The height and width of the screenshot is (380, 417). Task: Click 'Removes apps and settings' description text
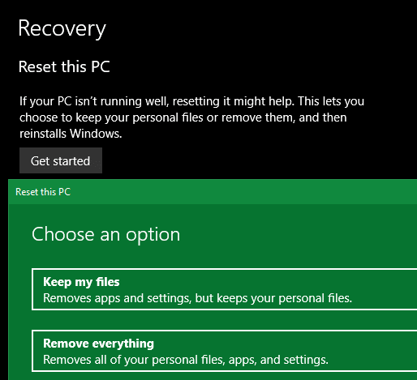pyautogui.click(x=197, y=298)
